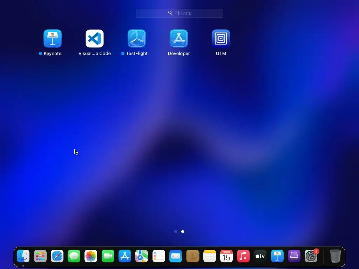Open the App Store in the Dock
Image resolution: width=359 pixels, height=269 pixels.
[x=125, y=256]
